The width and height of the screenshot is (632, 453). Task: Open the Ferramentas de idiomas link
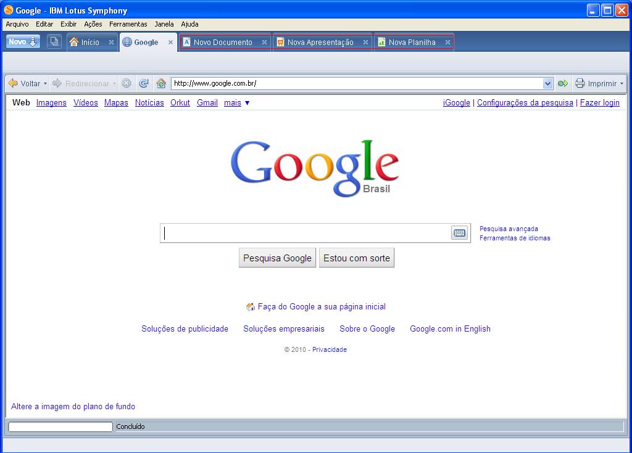(x=515, y=238)
